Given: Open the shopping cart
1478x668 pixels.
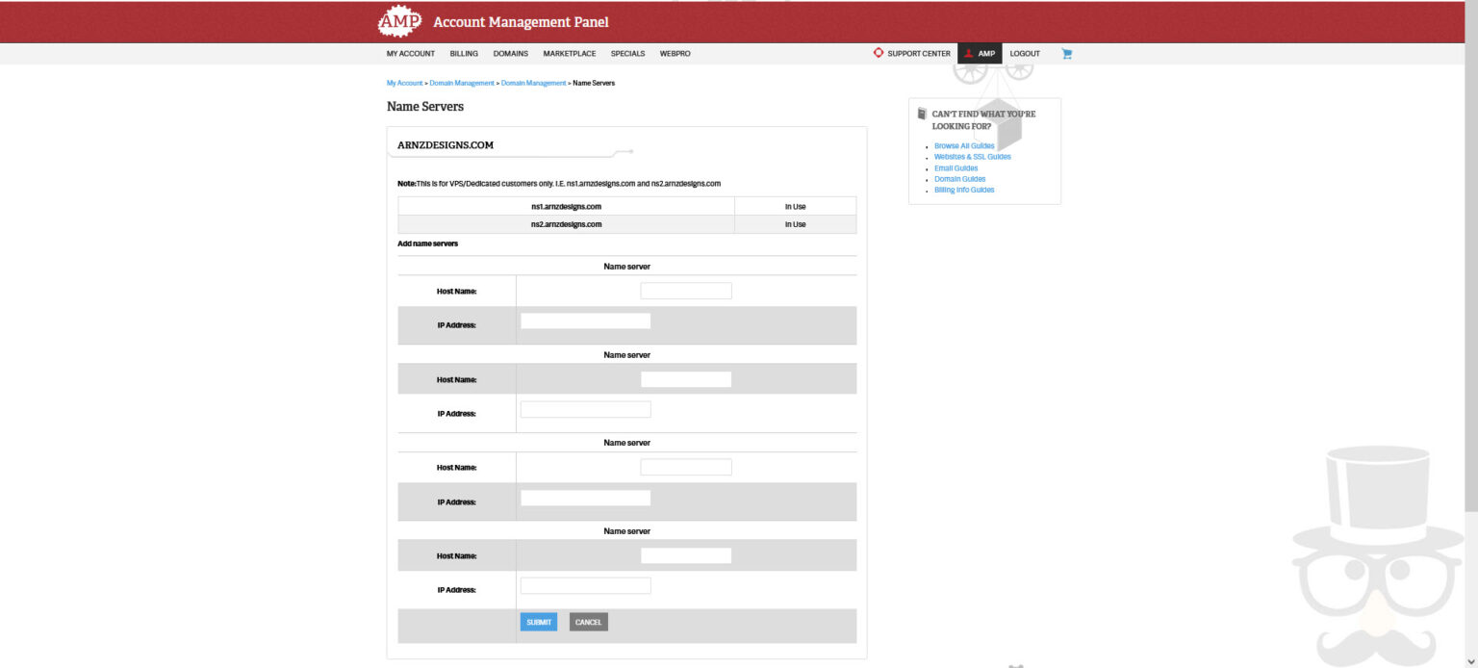Looking at the screenshot, I should (1065, 53).
